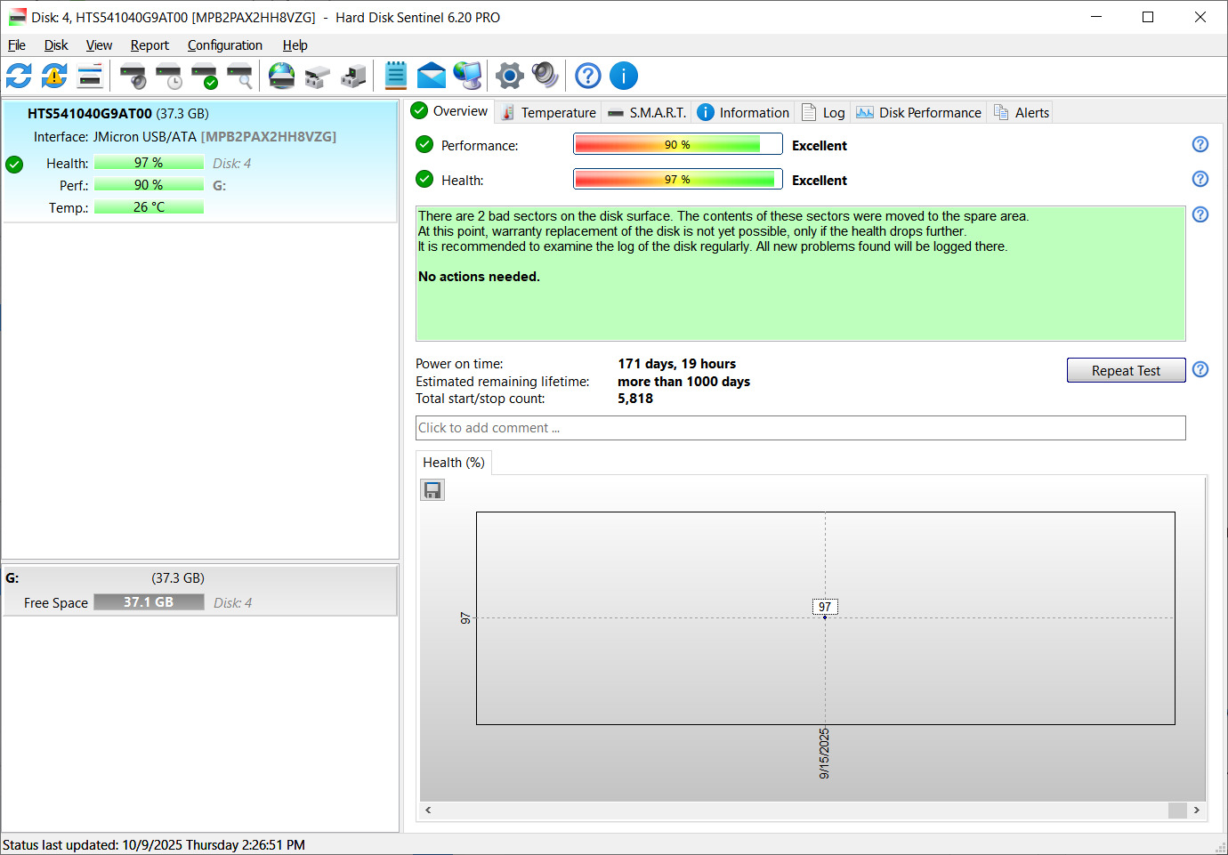Click the comment input field
The width and height of the screenshot is (1228, 855).
[x=800, y=428]
